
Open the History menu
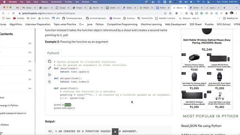(x=45, y=2)
